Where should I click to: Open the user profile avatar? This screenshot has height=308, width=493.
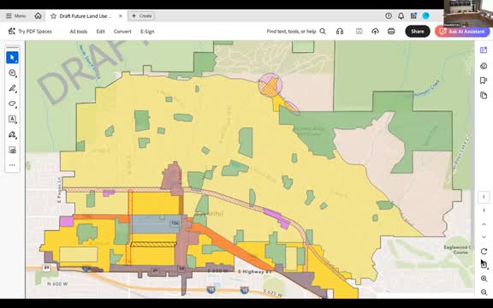425,15
